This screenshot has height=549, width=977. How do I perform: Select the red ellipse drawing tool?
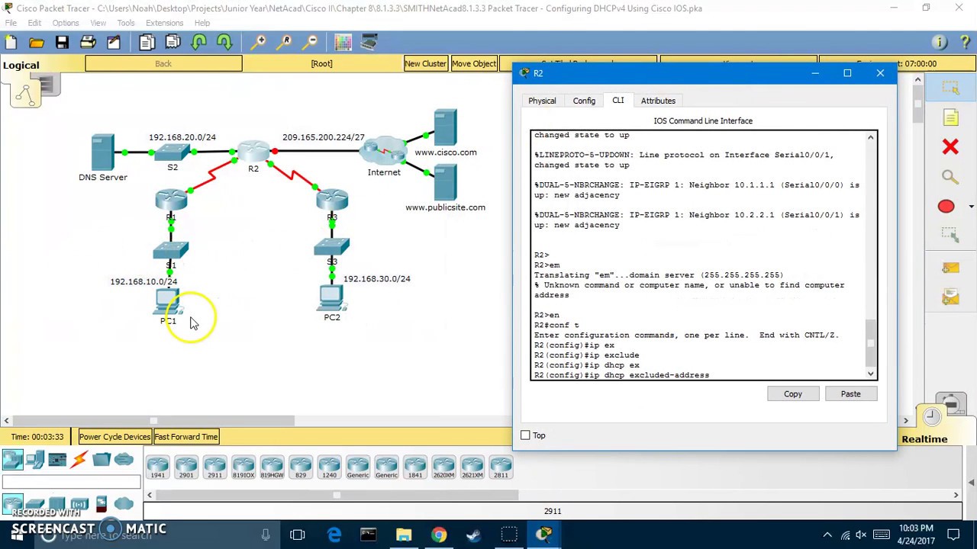[946, 206]
